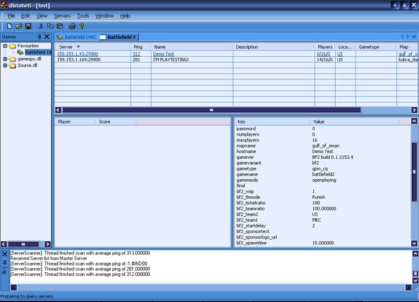Click the Help question mark icon
This screenshot has height=302, width=419.
82,26
